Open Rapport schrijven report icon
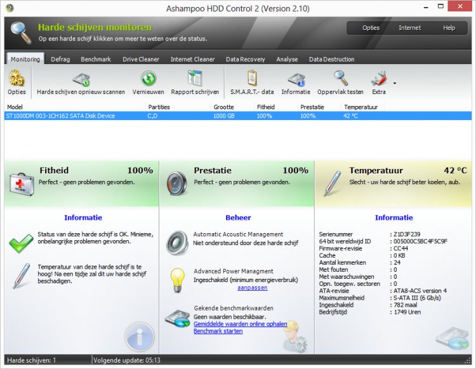This screenshot has height=369, width=476. [x=195, y=79]
